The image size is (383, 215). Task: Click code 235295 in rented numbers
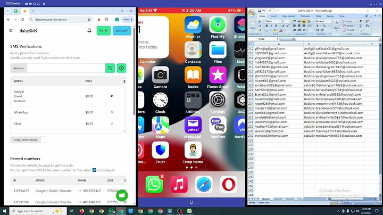tap(112, 202)
